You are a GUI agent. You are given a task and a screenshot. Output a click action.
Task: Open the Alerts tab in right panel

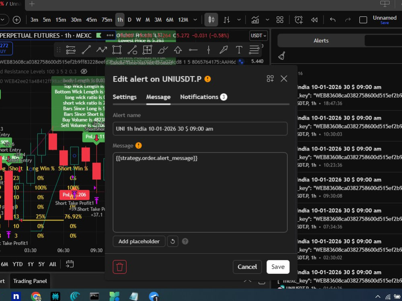(321, 41)
